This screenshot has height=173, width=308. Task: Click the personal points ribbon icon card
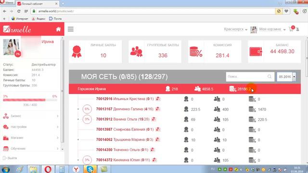[77, 51]
